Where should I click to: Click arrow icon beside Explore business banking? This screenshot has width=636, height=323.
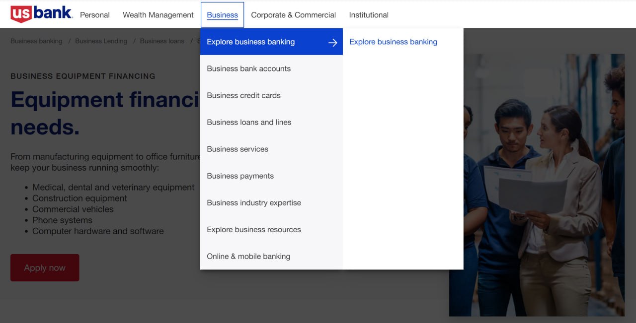pos(333,43)
